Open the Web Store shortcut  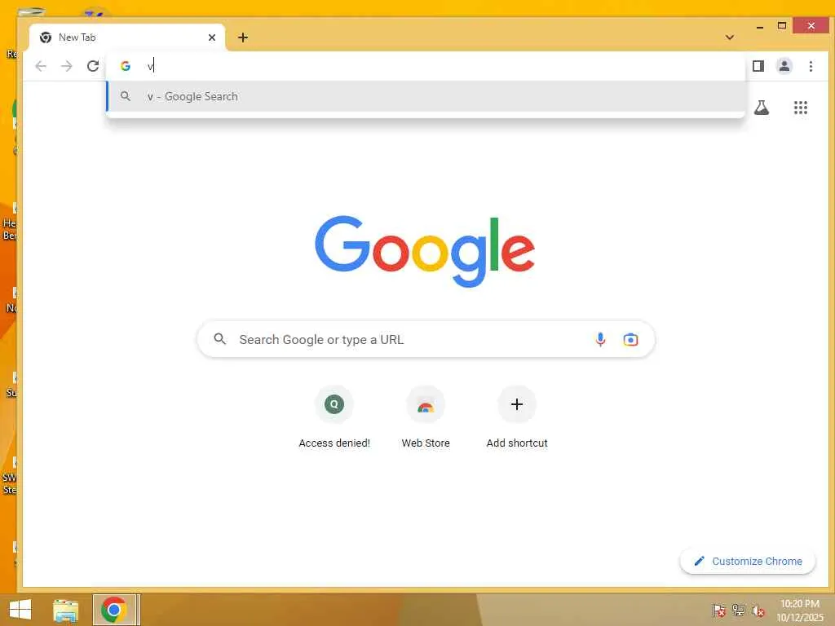pyautogui.click(x=426, y=417)
